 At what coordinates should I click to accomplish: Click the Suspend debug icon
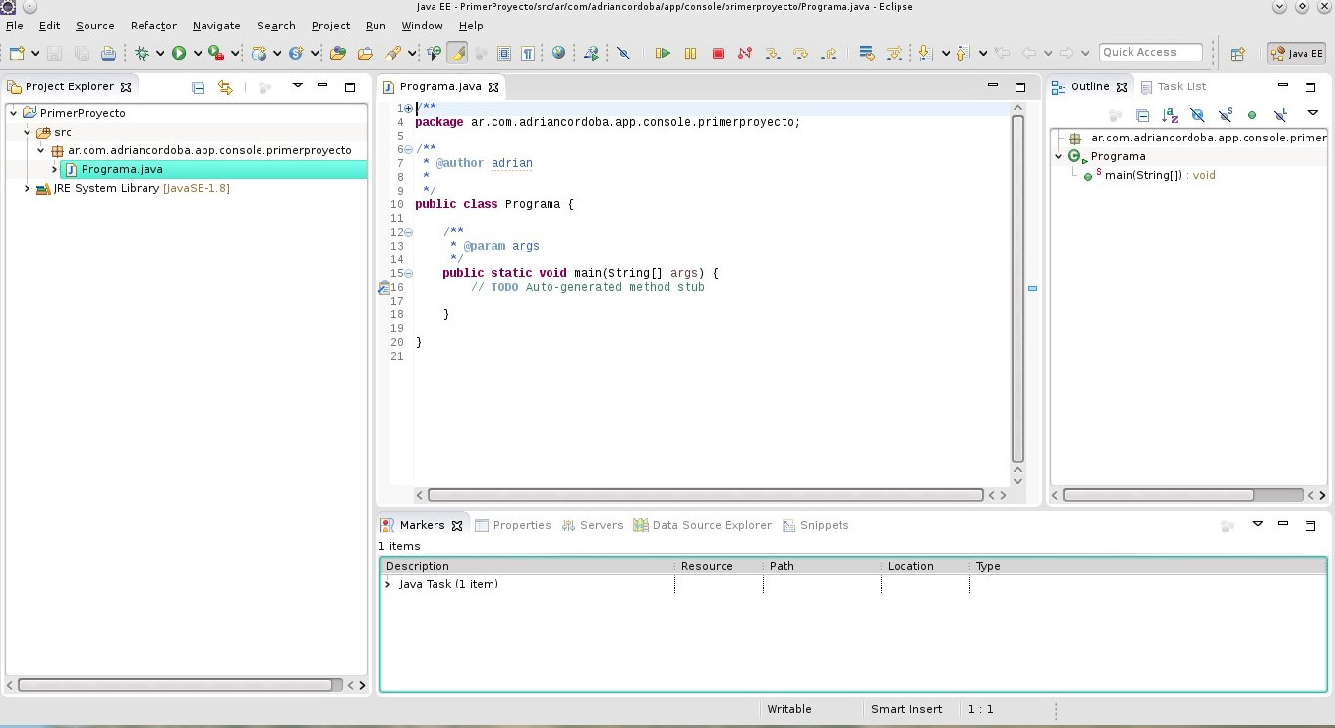690,53
